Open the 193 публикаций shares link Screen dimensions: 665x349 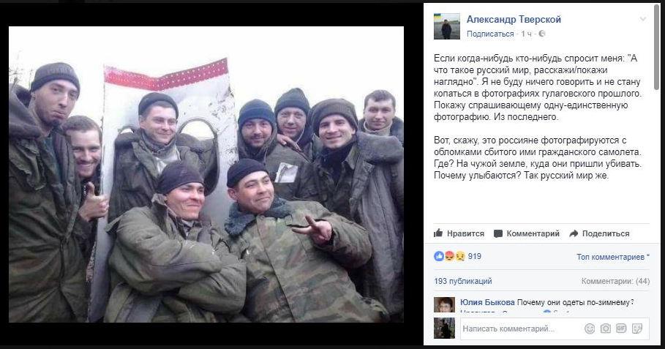point(462,281)
